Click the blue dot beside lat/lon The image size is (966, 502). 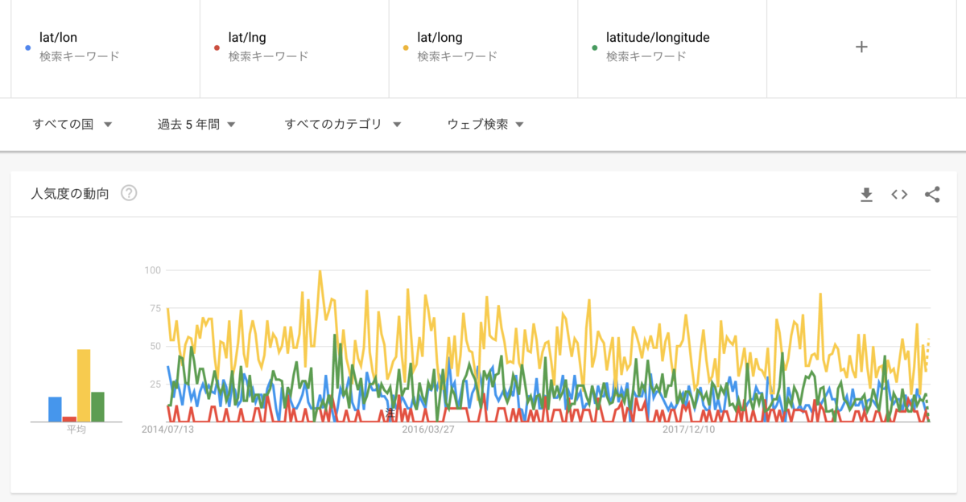pos(28,47)
